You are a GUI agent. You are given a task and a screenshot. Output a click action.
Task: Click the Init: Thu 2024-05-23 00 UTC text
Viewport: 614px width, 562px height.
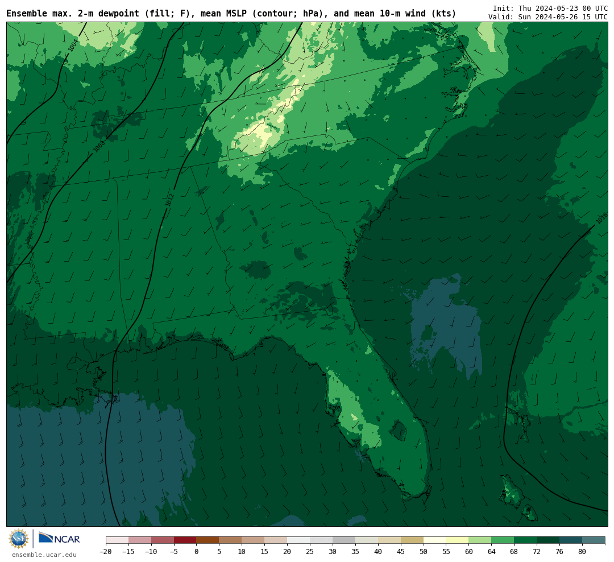coord(550,8)
